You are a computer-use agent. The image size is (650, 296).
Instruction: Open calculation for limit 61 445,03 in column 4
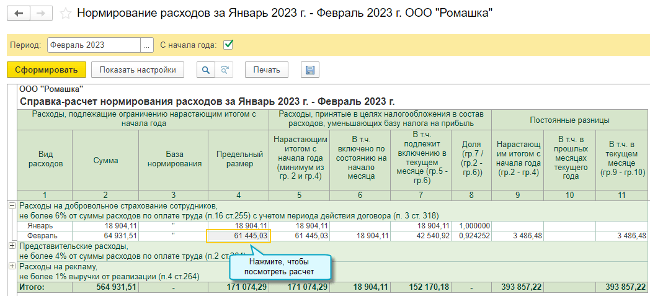pos(238,236)
